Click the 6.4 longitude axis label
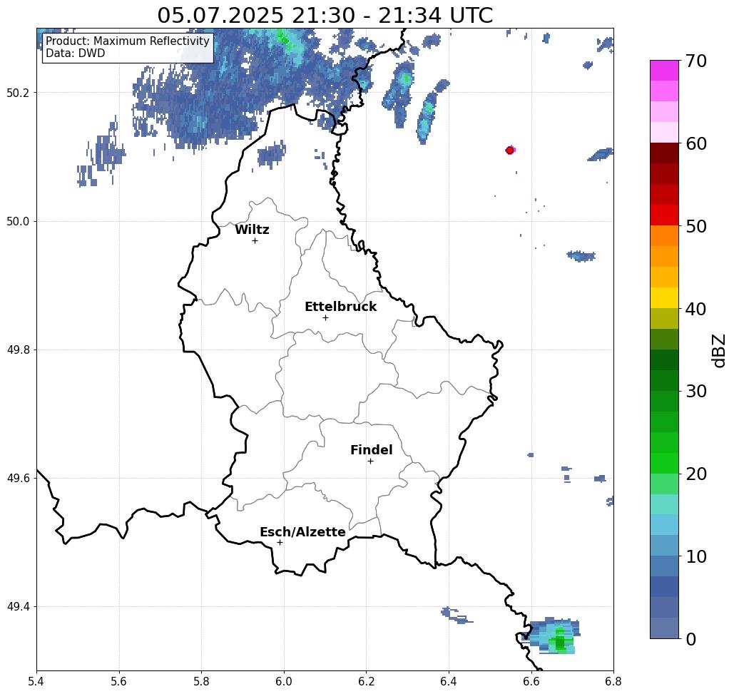Viewport: 734px width, 694px height. (449, 681)
